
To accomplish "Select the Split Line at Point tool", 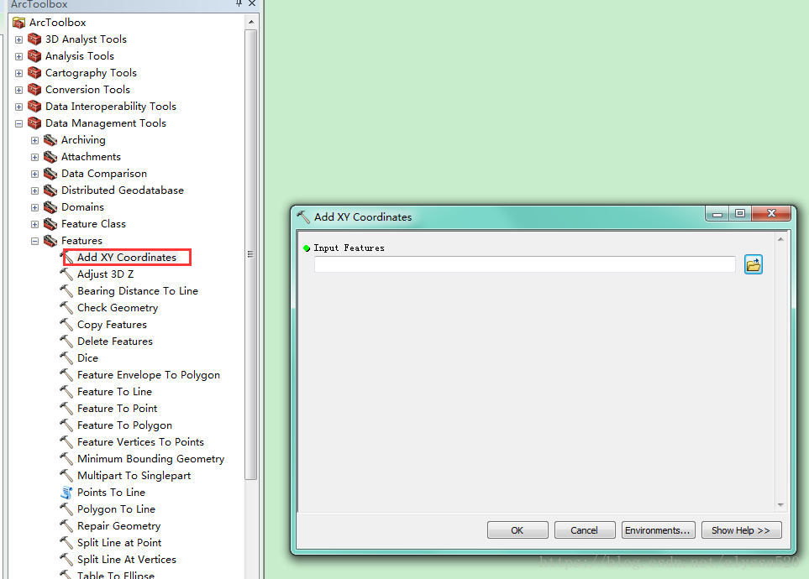I will click(x=119, y=543).
